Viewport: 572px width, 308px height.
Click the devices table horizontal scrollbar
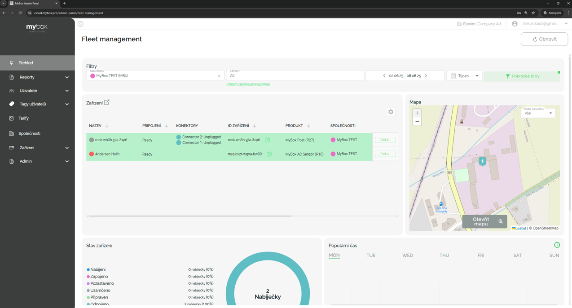tap(189, 216)
